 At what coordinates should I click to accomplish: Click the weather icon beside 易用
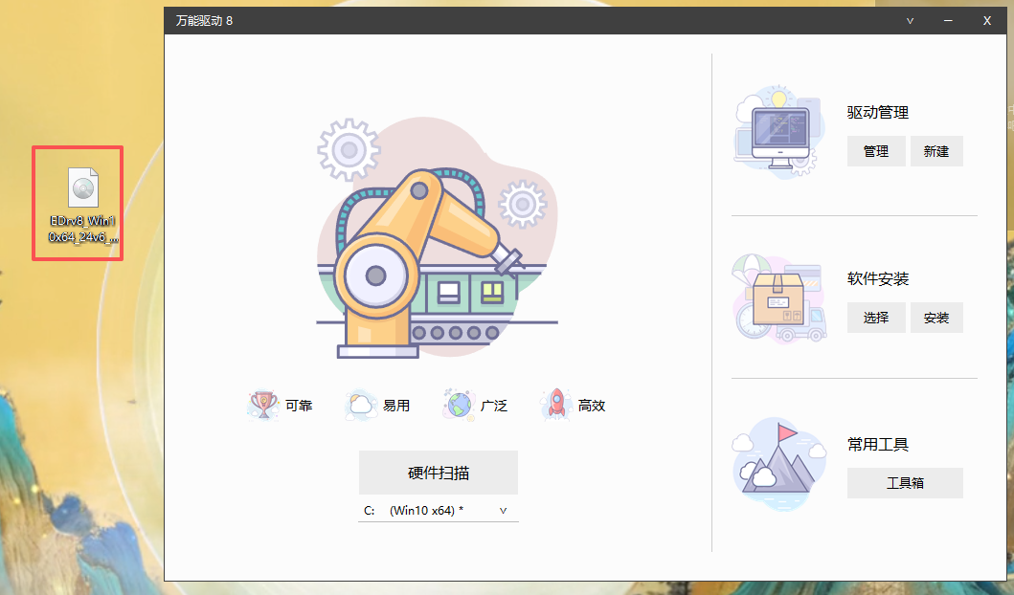(x=361, y=404)
